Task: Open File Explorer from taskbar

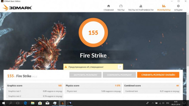Action: pyautogui.click(x=33, y=103)
